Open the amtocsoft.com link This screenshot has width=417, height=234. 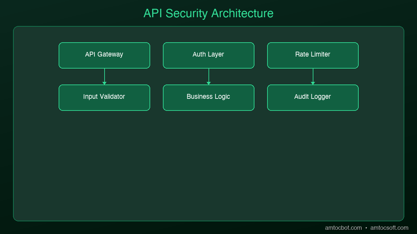(x=389, y=228)
